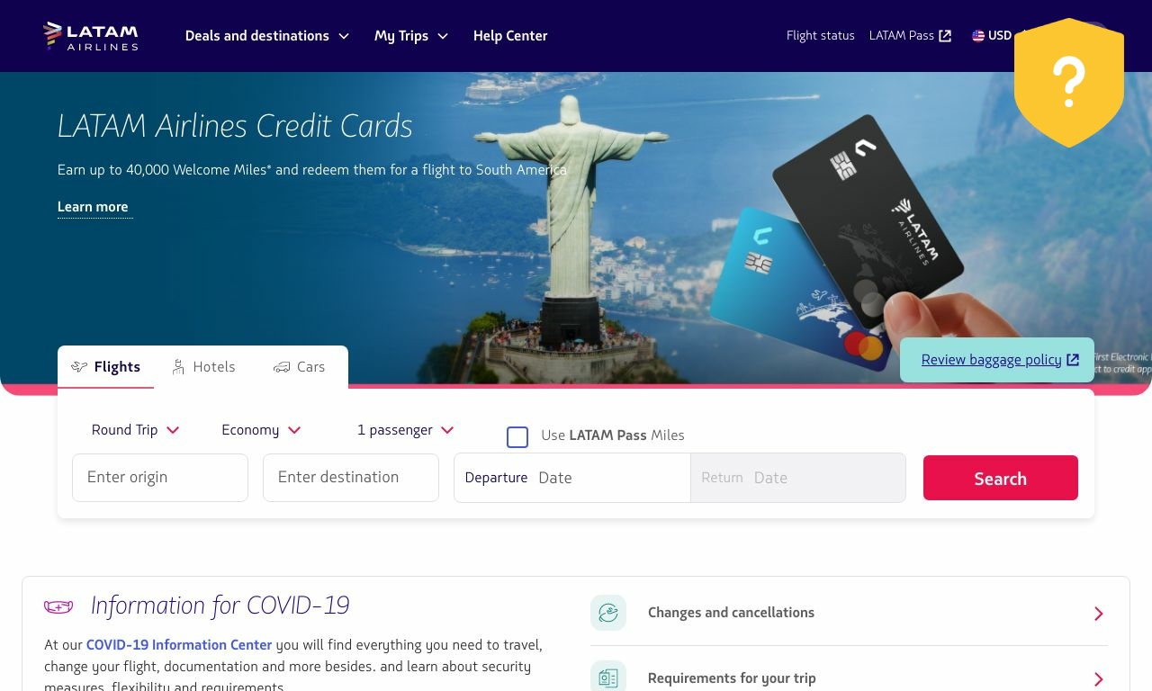Click the red Search button
Image resolution: width=1152 pixels, height=691 pixels.
[x=1001, y=478]
